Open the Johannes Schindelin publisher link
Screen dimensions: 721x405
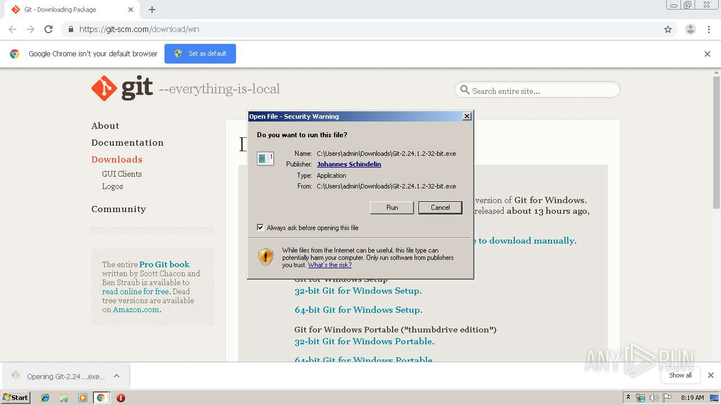coord(349,164)
